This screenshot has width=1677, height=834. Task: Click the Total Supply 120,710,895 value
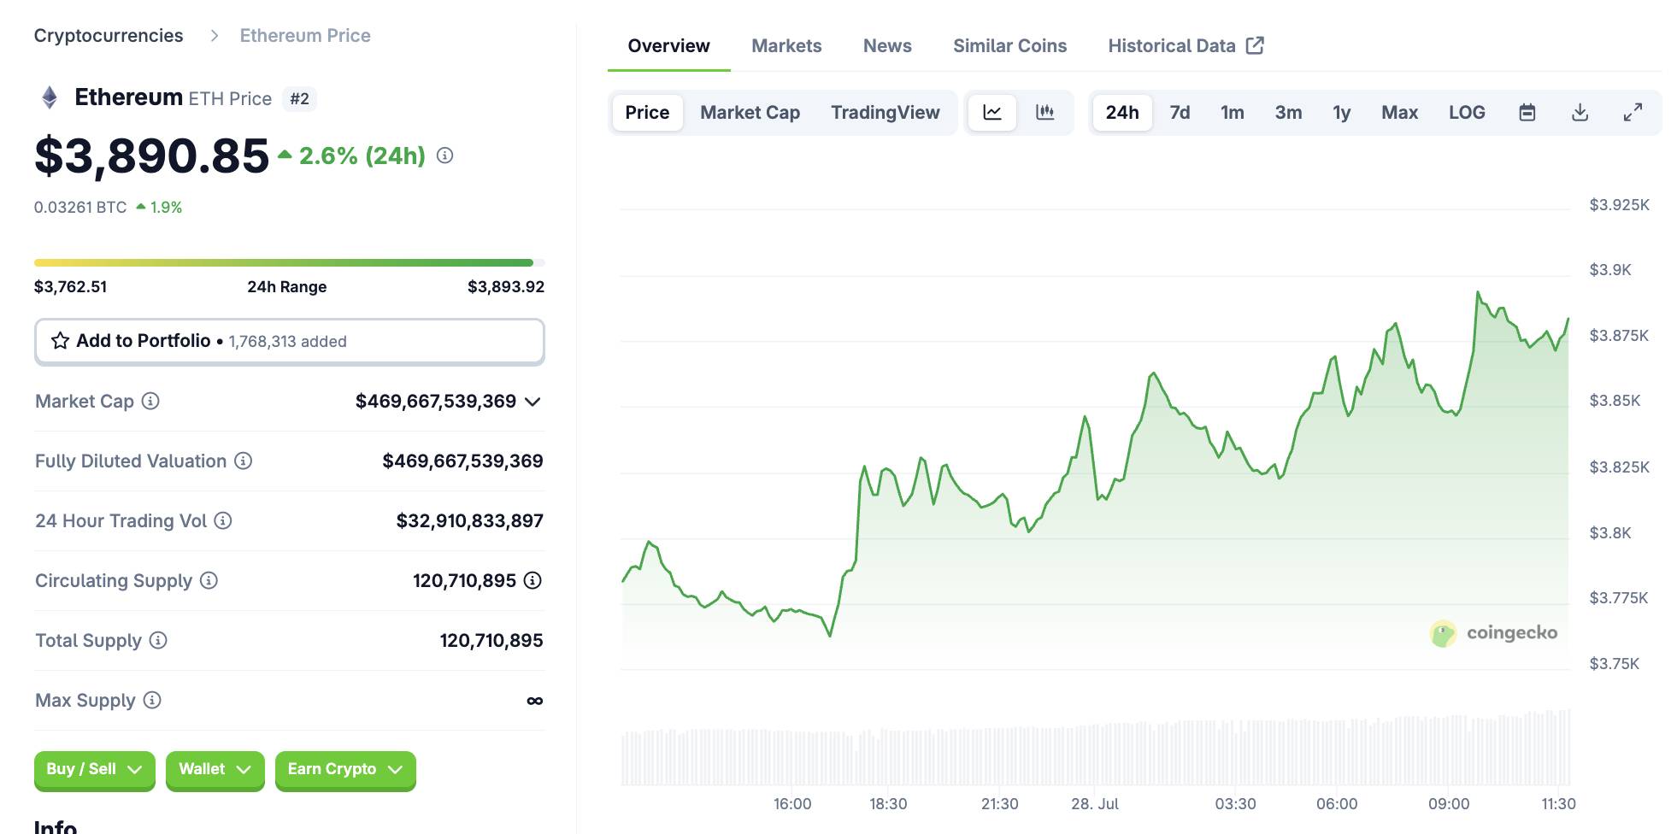pos(491,640)
